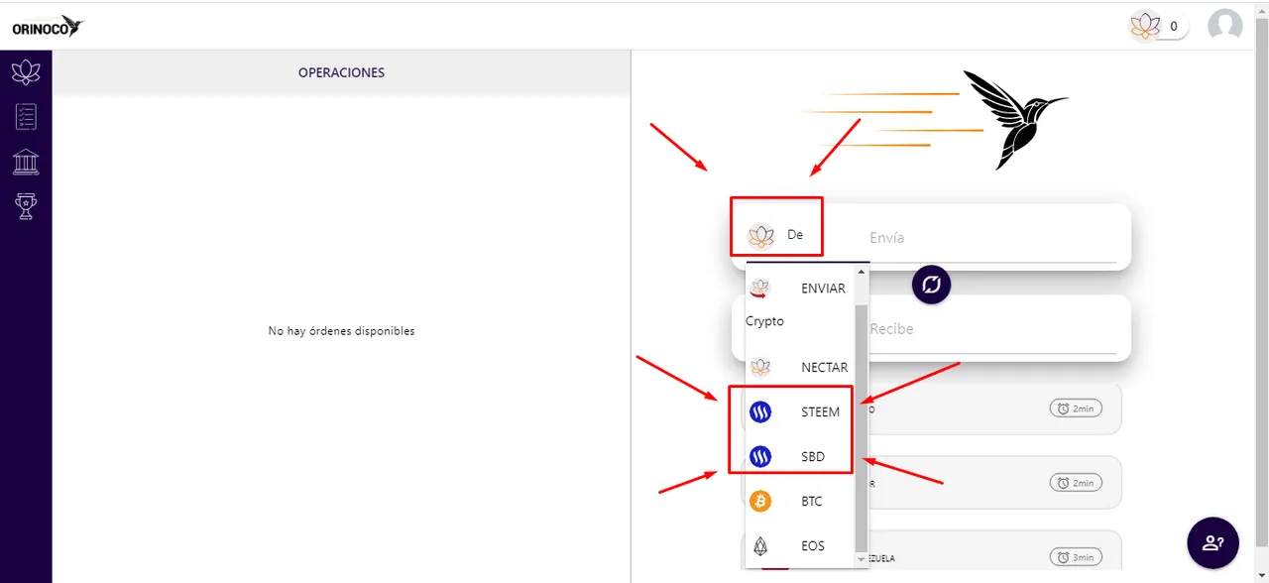Click the orange Bitcoin icon in list
Screen dimensions: 1269x583
point(760,502)
